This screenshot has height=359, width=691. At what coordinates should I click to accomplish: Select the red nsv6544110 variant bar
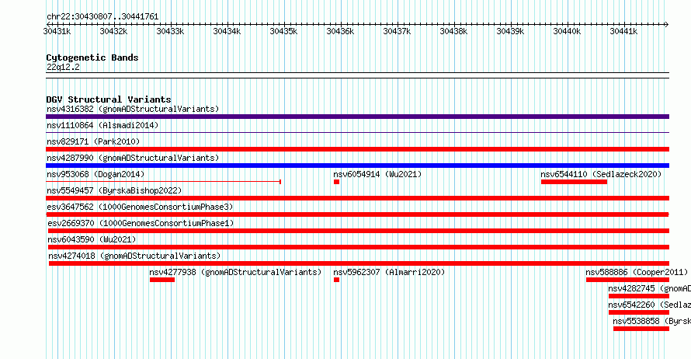click(575, 182)
